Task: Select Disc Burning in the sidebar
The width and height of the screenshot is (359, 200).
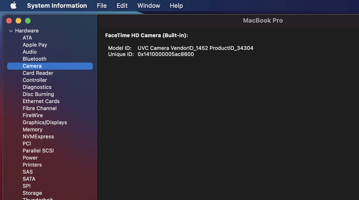Action: [x=38, y=94]
